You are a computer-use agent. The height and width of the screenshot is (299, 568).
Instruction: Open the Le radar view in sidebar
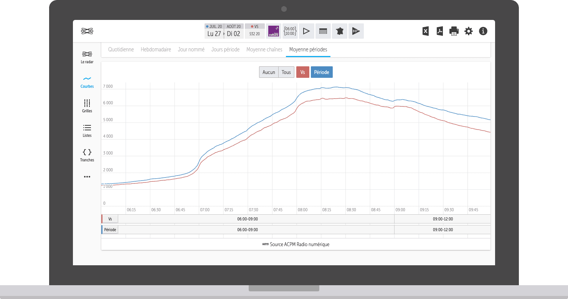[87, 57]
